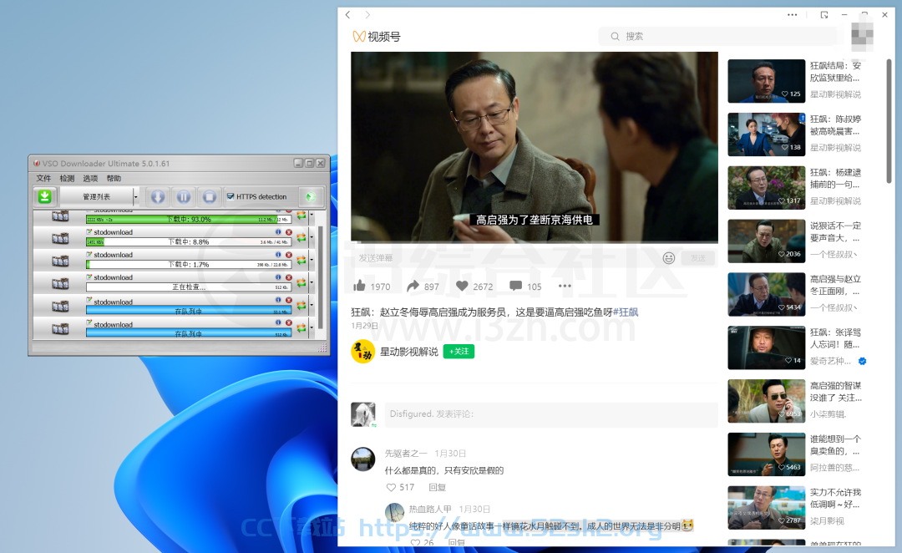Open the 狂飙：陈叔婷 recommended video thumbnail
This screenshot has width=902, height=553.
pos(766,134)
